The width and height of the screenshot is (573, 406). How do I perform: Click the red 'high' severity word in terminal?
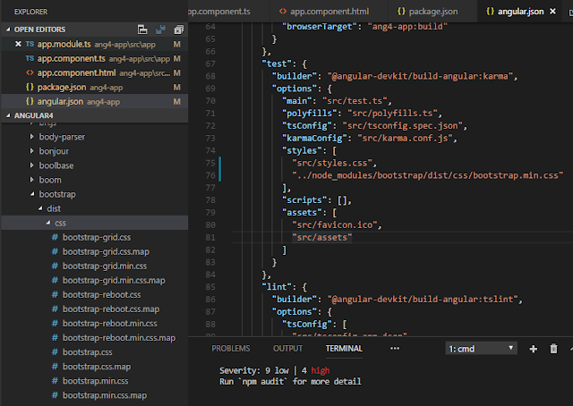click(x=321, y=370)
